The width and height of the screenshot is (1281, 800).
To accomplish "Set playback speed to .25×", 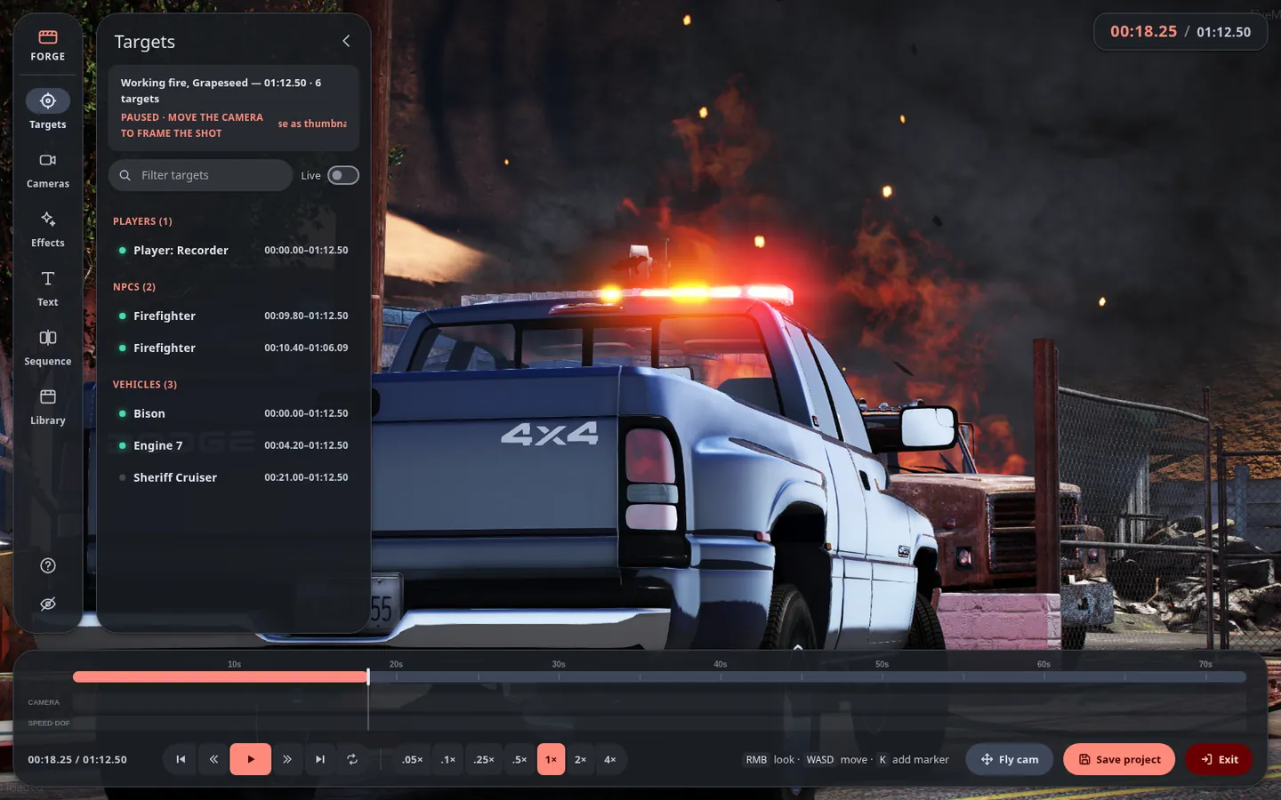I will (484, 759).
